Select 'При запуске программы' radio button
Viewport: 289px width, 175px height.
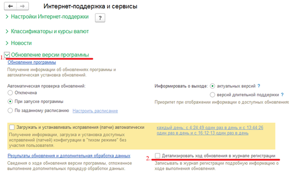(x=10, y=101)
